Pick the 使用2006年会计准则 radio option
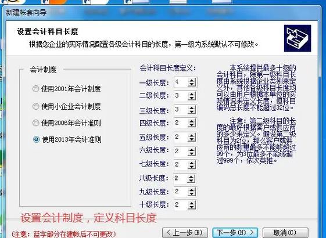Screen dimensions: 326x238 (x=66, y=123)
